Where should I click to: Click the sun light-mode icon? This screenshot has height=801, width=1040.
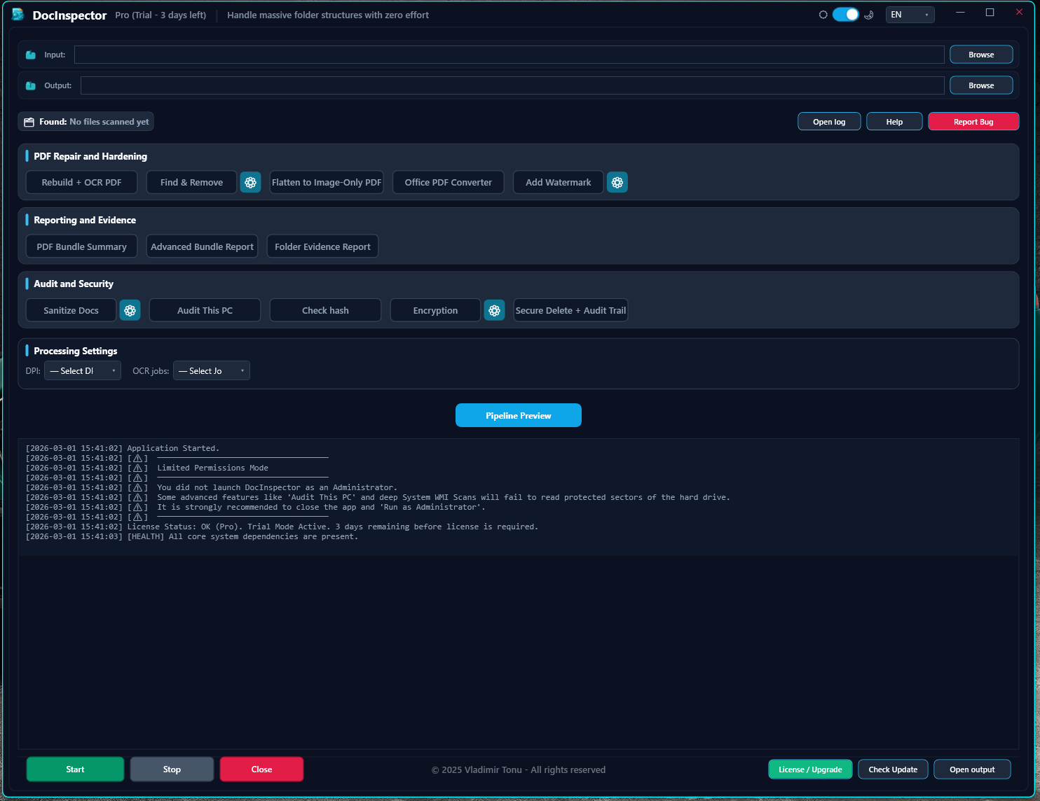(x=823, y=15)
